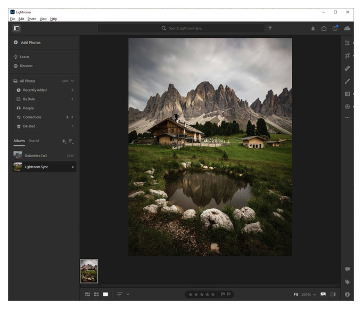
Task: Open album sort options dropdown
Action: [71, 141]
